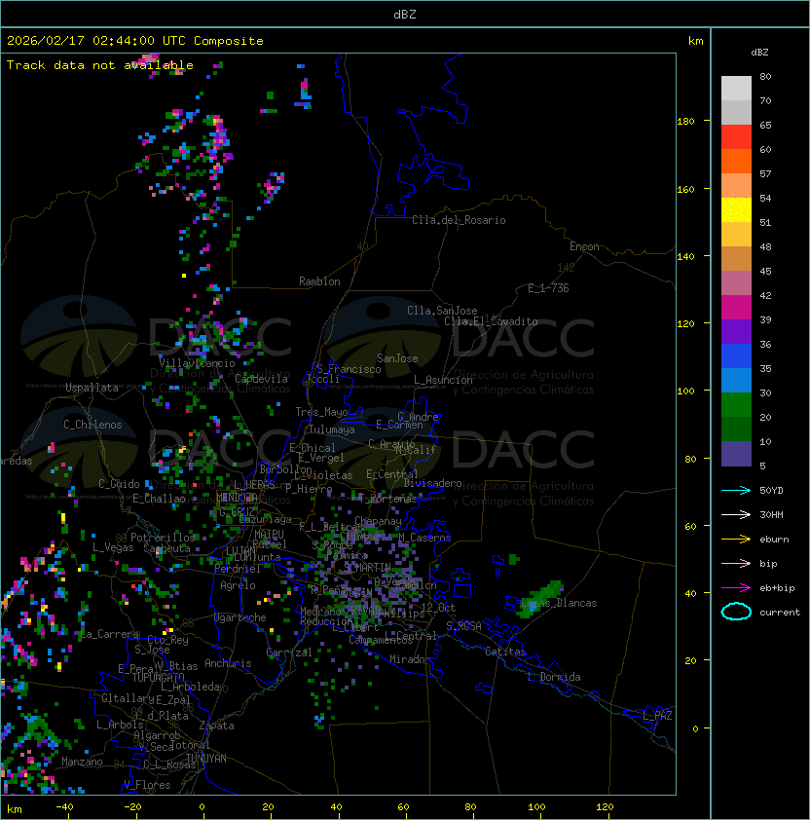The height and width of the screenshot is (820, 810).
Task: Click the 'dBZ' legend heading
Action: point(759,53)
